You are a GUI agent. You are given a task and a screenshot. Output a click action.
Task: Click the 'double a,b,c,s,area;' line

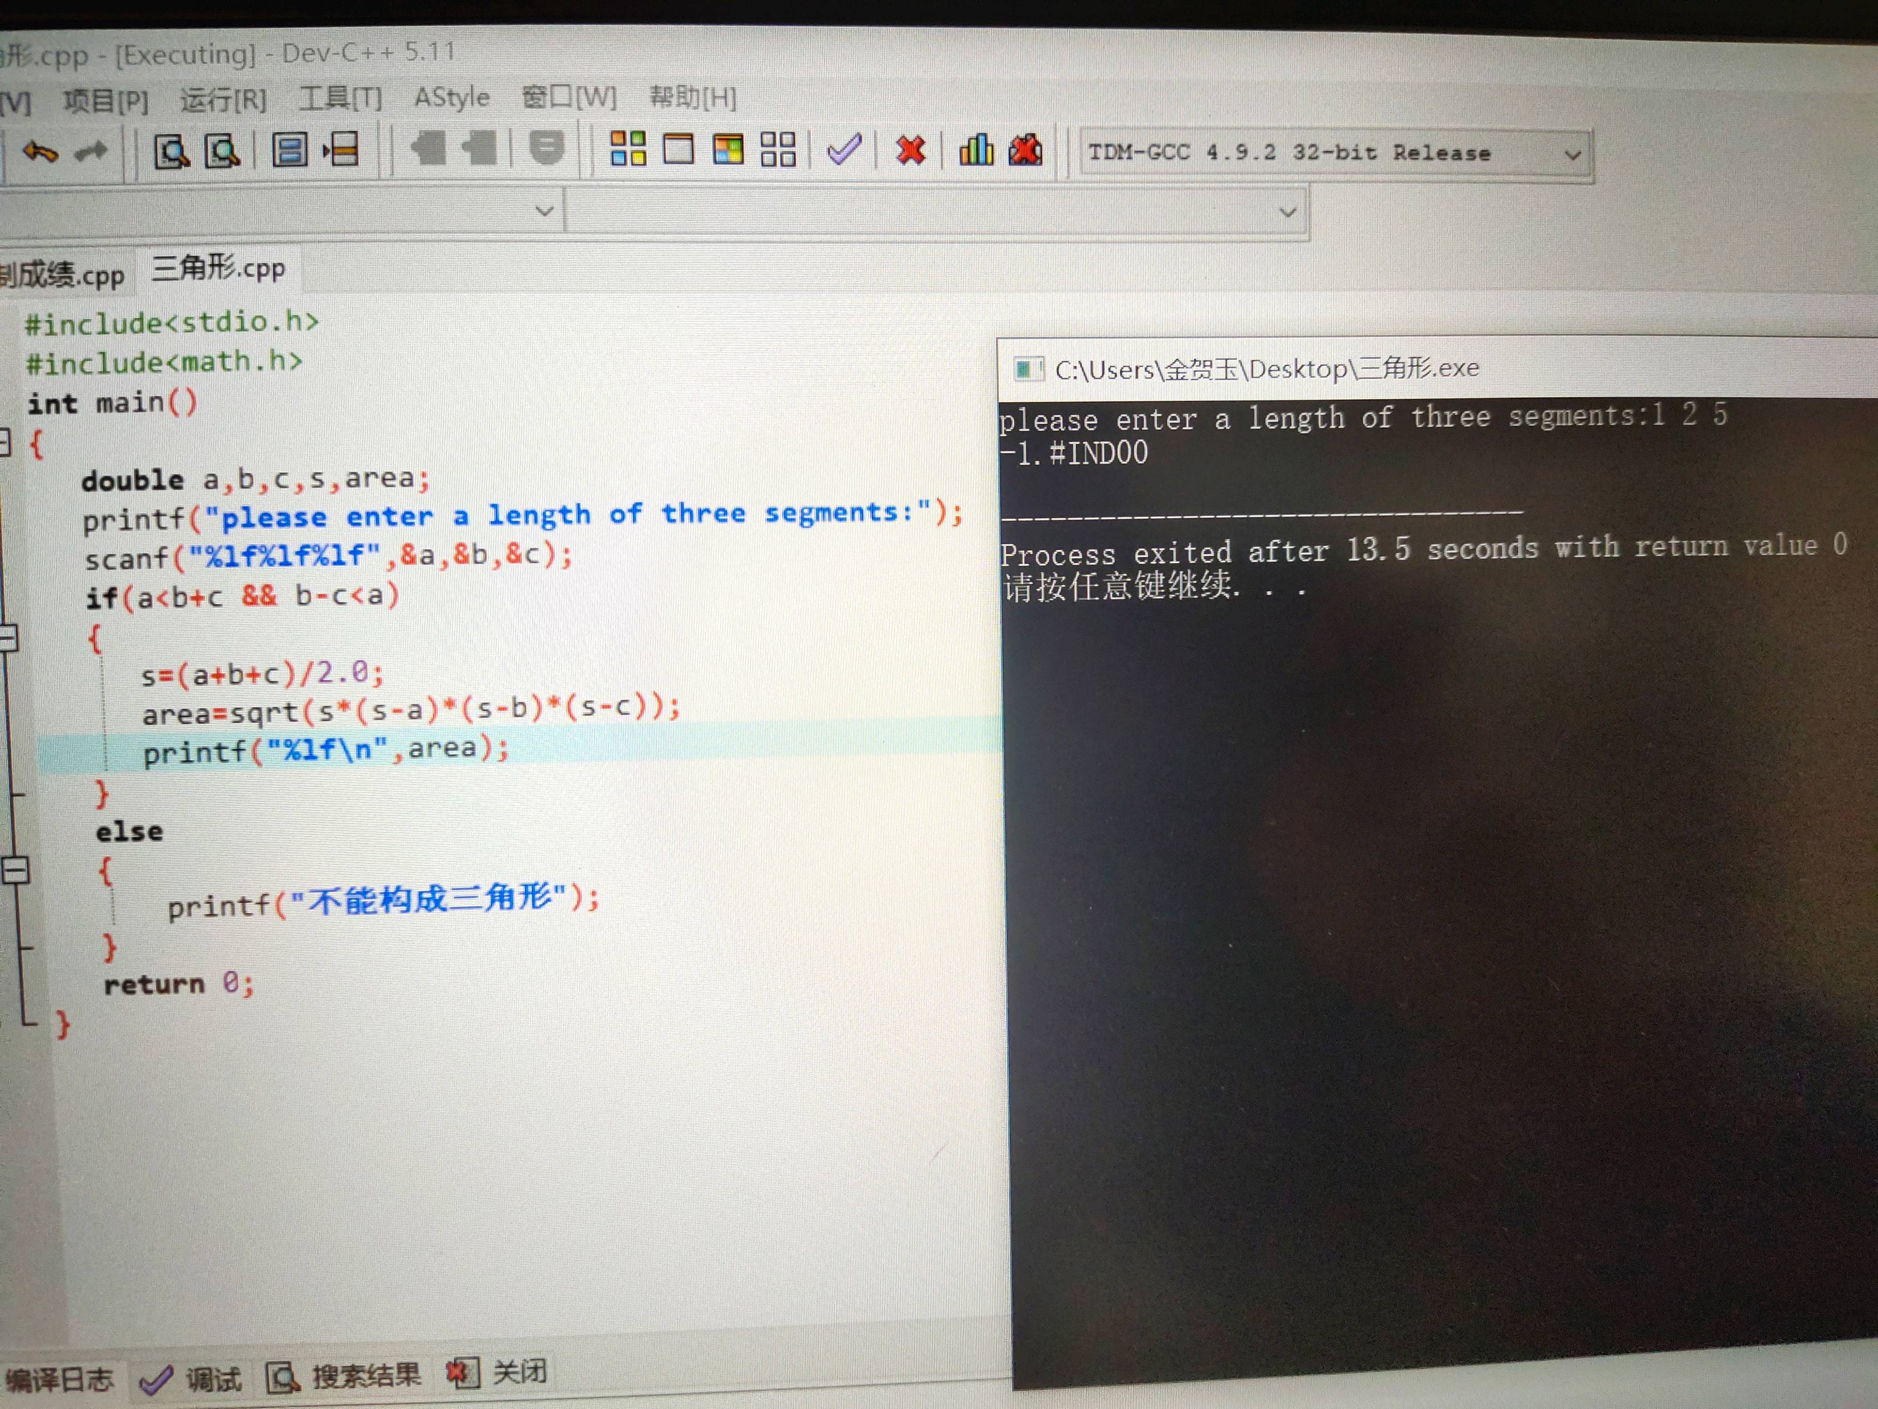coord(256,479)
